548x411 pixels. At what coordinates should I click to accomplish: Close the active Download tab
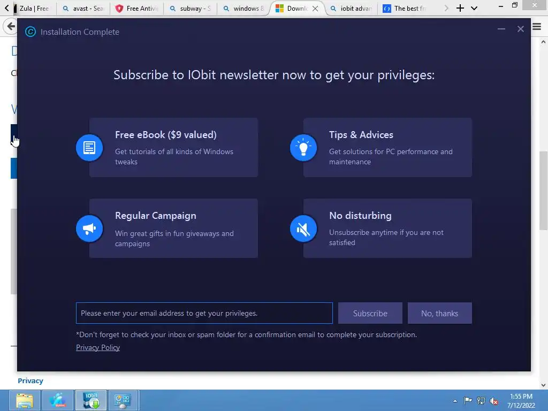tap(315, 9)
